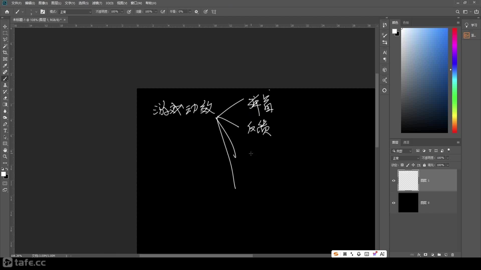Toggle lock transparent pixels
This screenshot has width=481, height=270.
pos(402,165)
